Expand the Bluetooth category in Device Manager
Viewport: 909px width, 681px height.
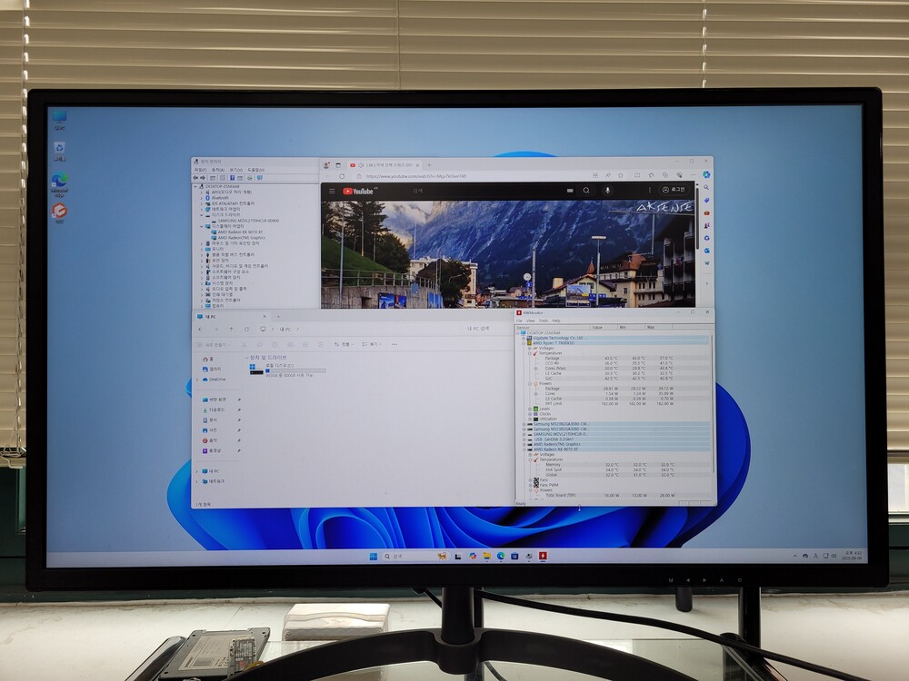pyautogui.click(x=202, y=198)
